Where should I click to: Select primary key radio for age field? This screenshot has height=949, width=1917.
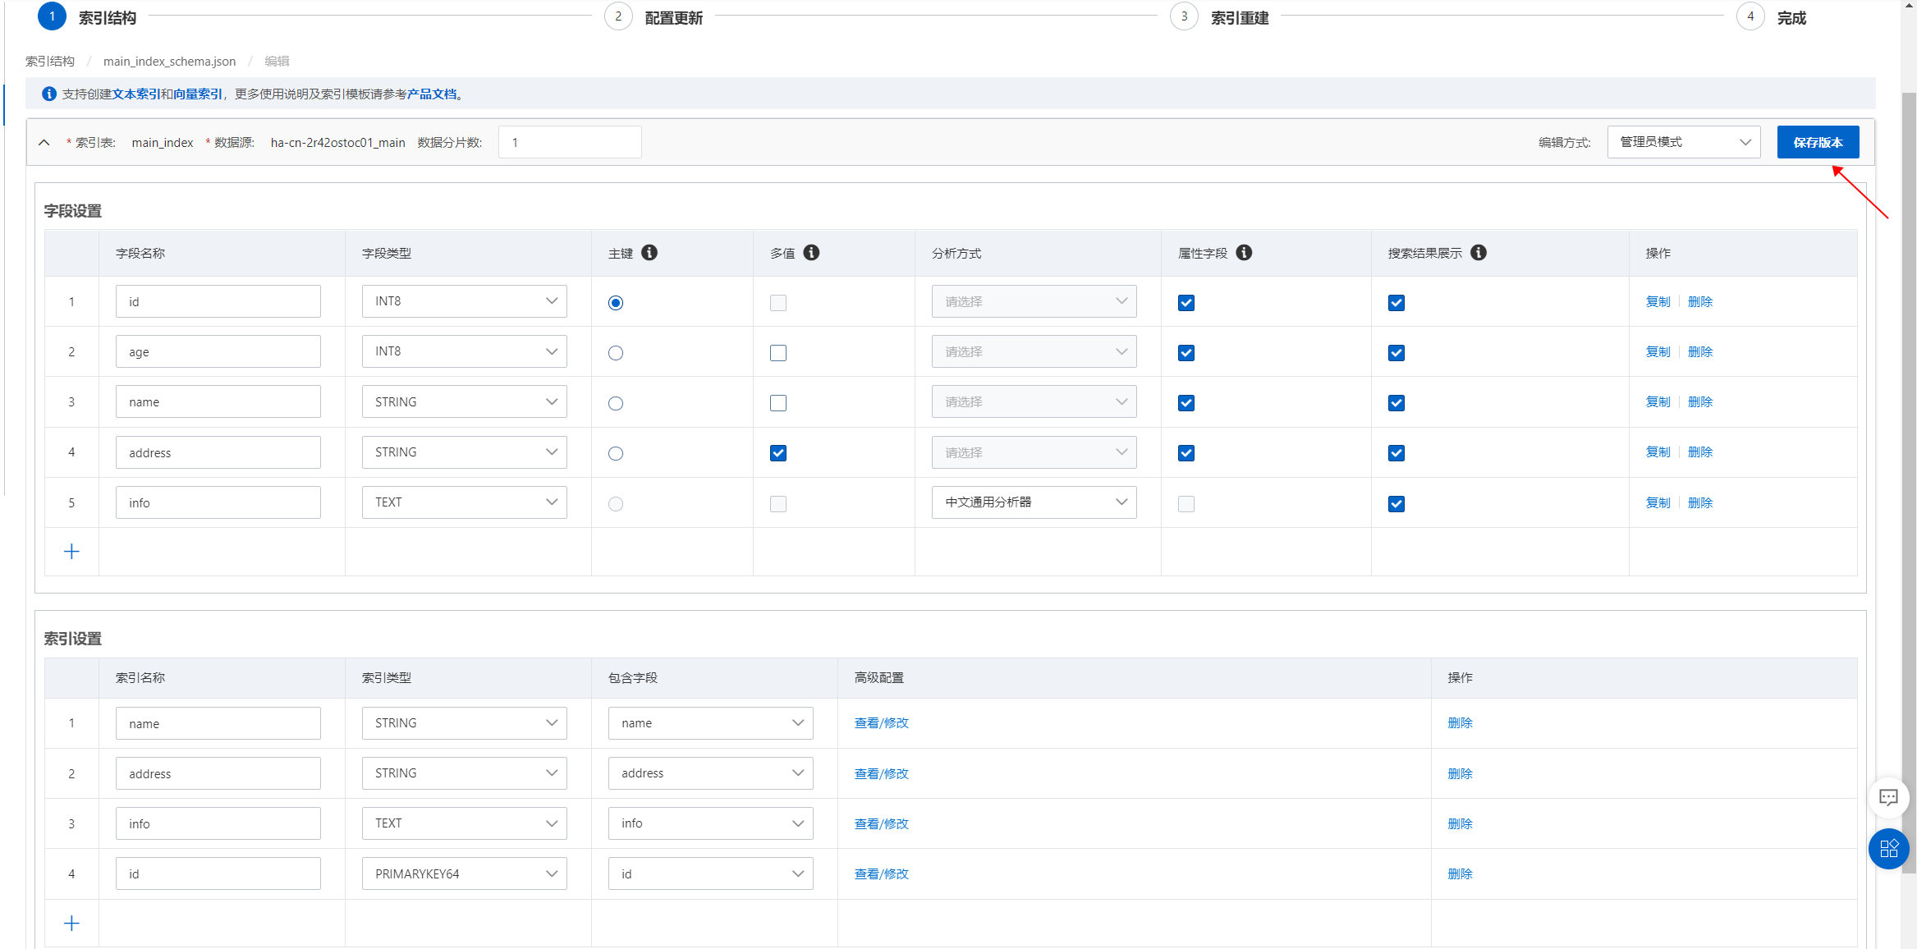[616, 353]
